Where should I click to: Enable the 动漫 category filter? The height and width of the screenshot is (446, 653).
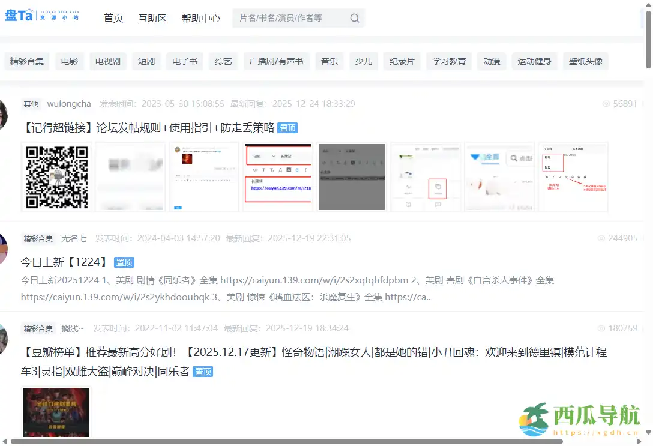491,61
